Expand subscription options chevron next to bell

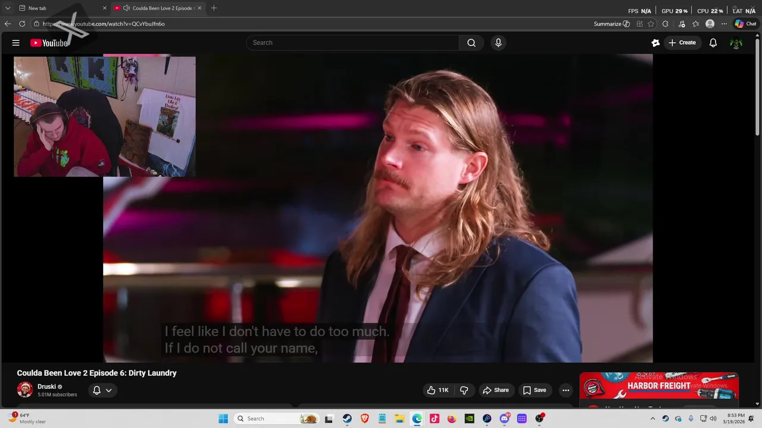108,390
